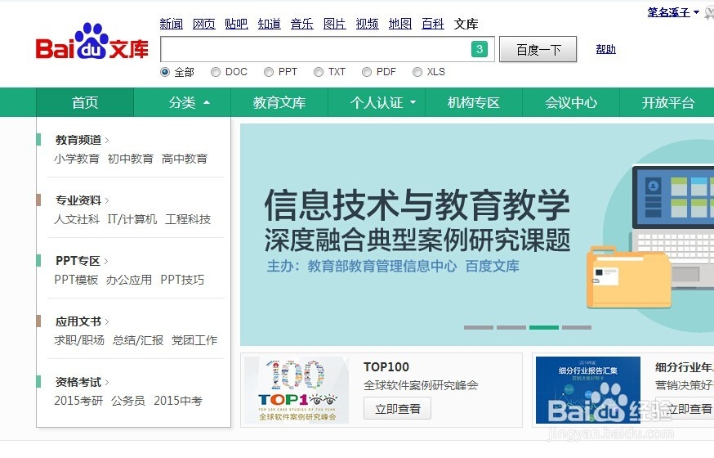Viewport: 714px width, 458px height.
Task: Expand the 教育频道 category arrow
Action: pyautogui.click(x=107, y=140)
